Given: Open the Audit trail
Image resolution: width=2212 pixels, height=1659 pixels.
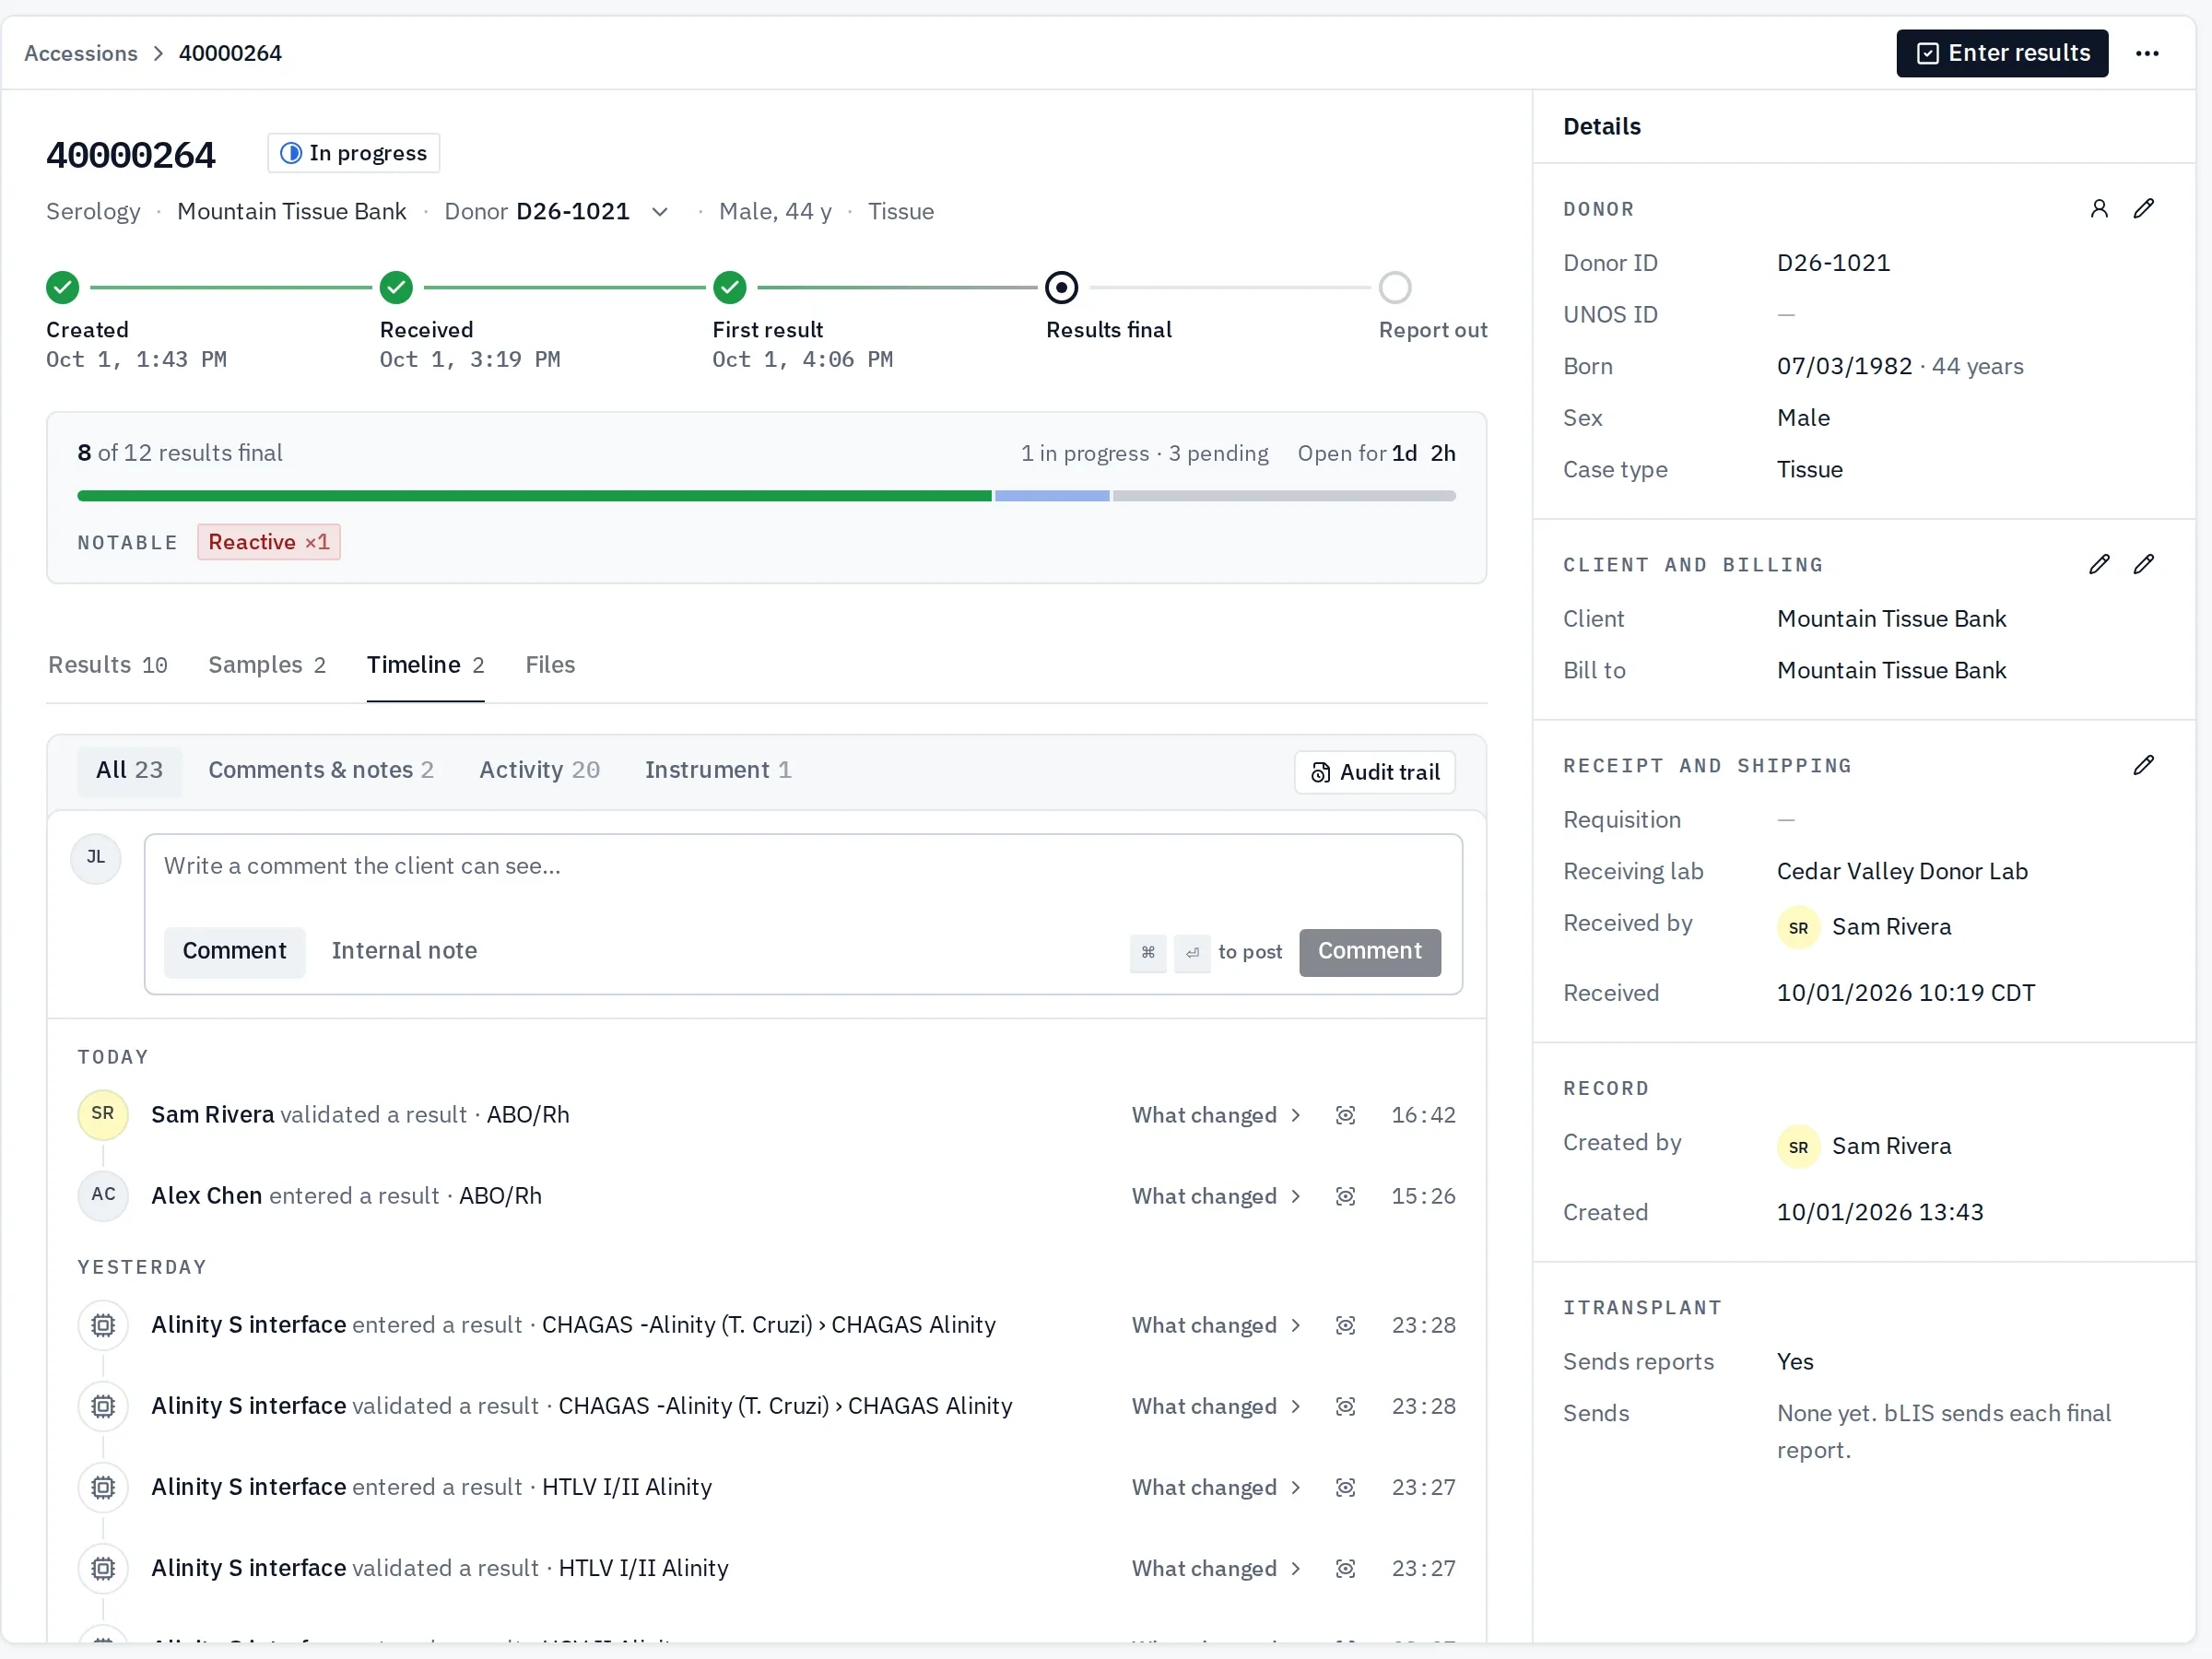Looking at the screenshot, I should (x=1375, y=772).
